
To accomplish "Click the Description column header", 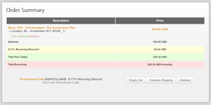I will (61, 21).
